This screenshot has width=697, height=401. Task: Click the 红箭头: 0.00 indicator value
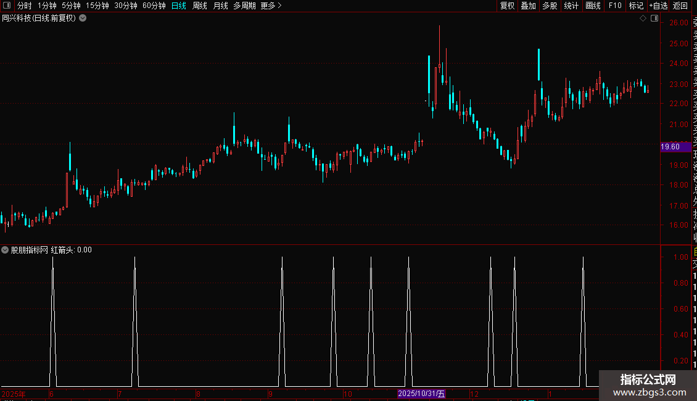[x=71, y=250]
